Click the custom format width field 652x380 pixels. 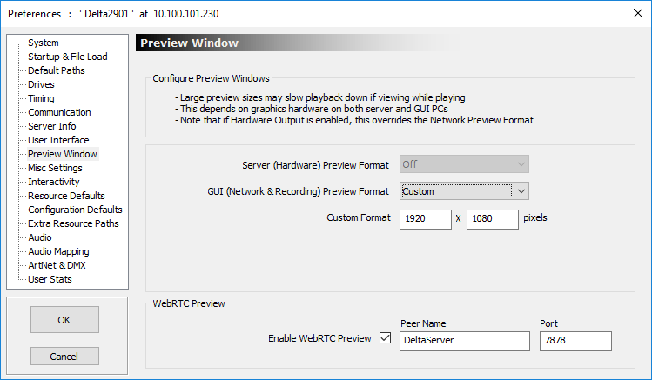(x=426, y=219)
